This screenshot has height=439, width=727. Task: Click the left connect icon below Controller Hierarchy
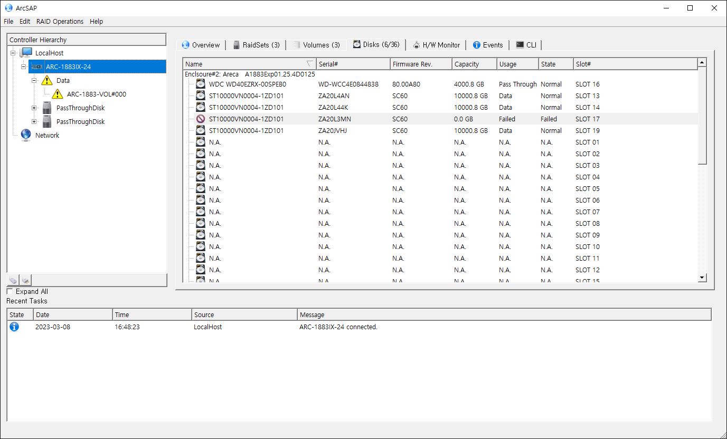click(x=13, y=280)
